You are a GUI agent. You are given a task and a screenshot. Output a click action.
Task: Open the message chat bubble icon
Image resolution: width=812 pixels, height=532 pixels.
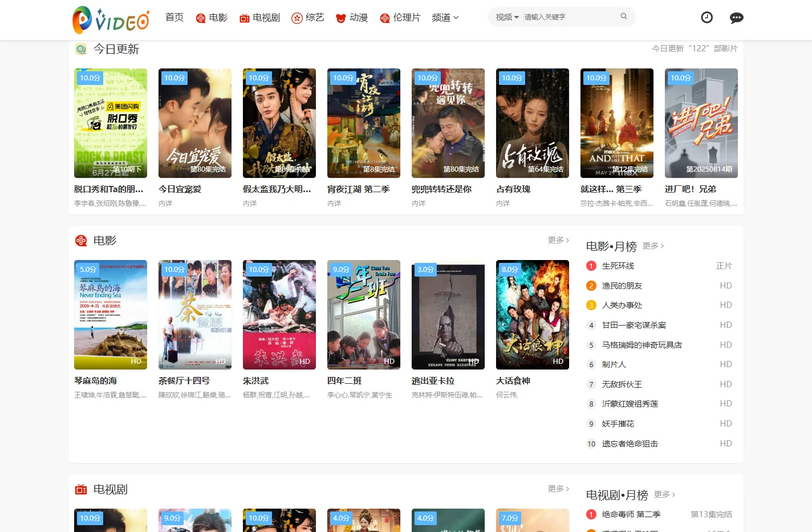click(736, 18)
